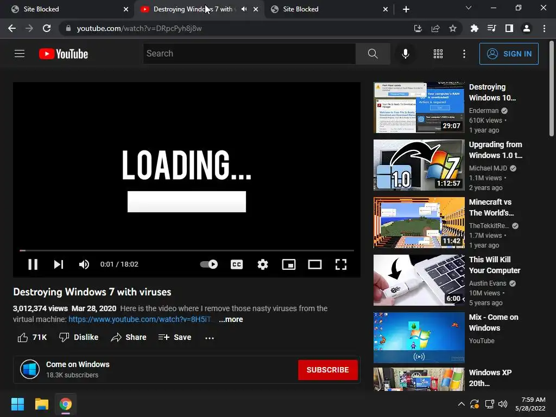Screen dimensions: 556x417
Task: Toggle closed captions on the video
Action: (237, 264)
